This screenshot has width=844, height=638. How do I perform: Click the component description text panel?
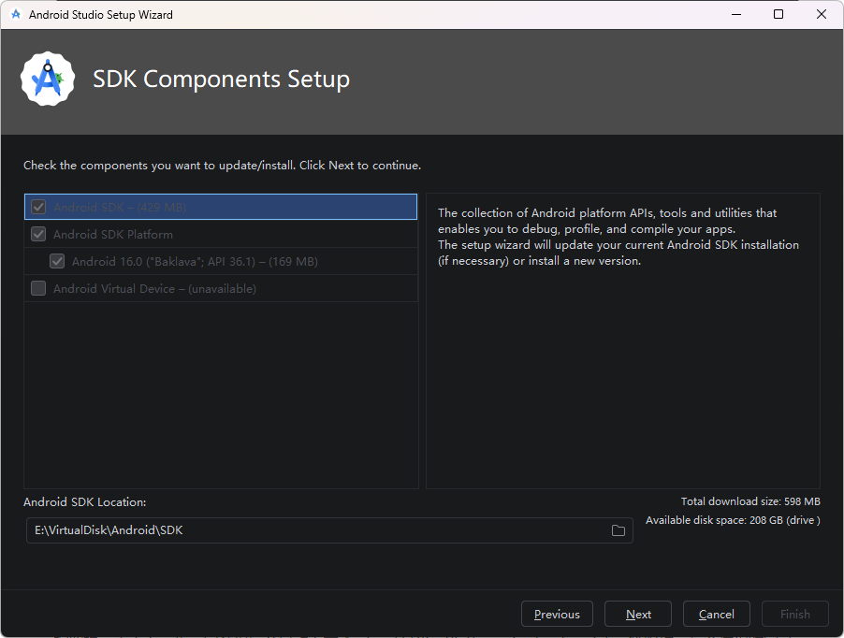coord(623,341)
